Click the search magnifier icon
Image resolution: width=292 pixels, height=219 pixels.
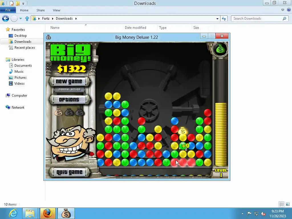(284, 19)
